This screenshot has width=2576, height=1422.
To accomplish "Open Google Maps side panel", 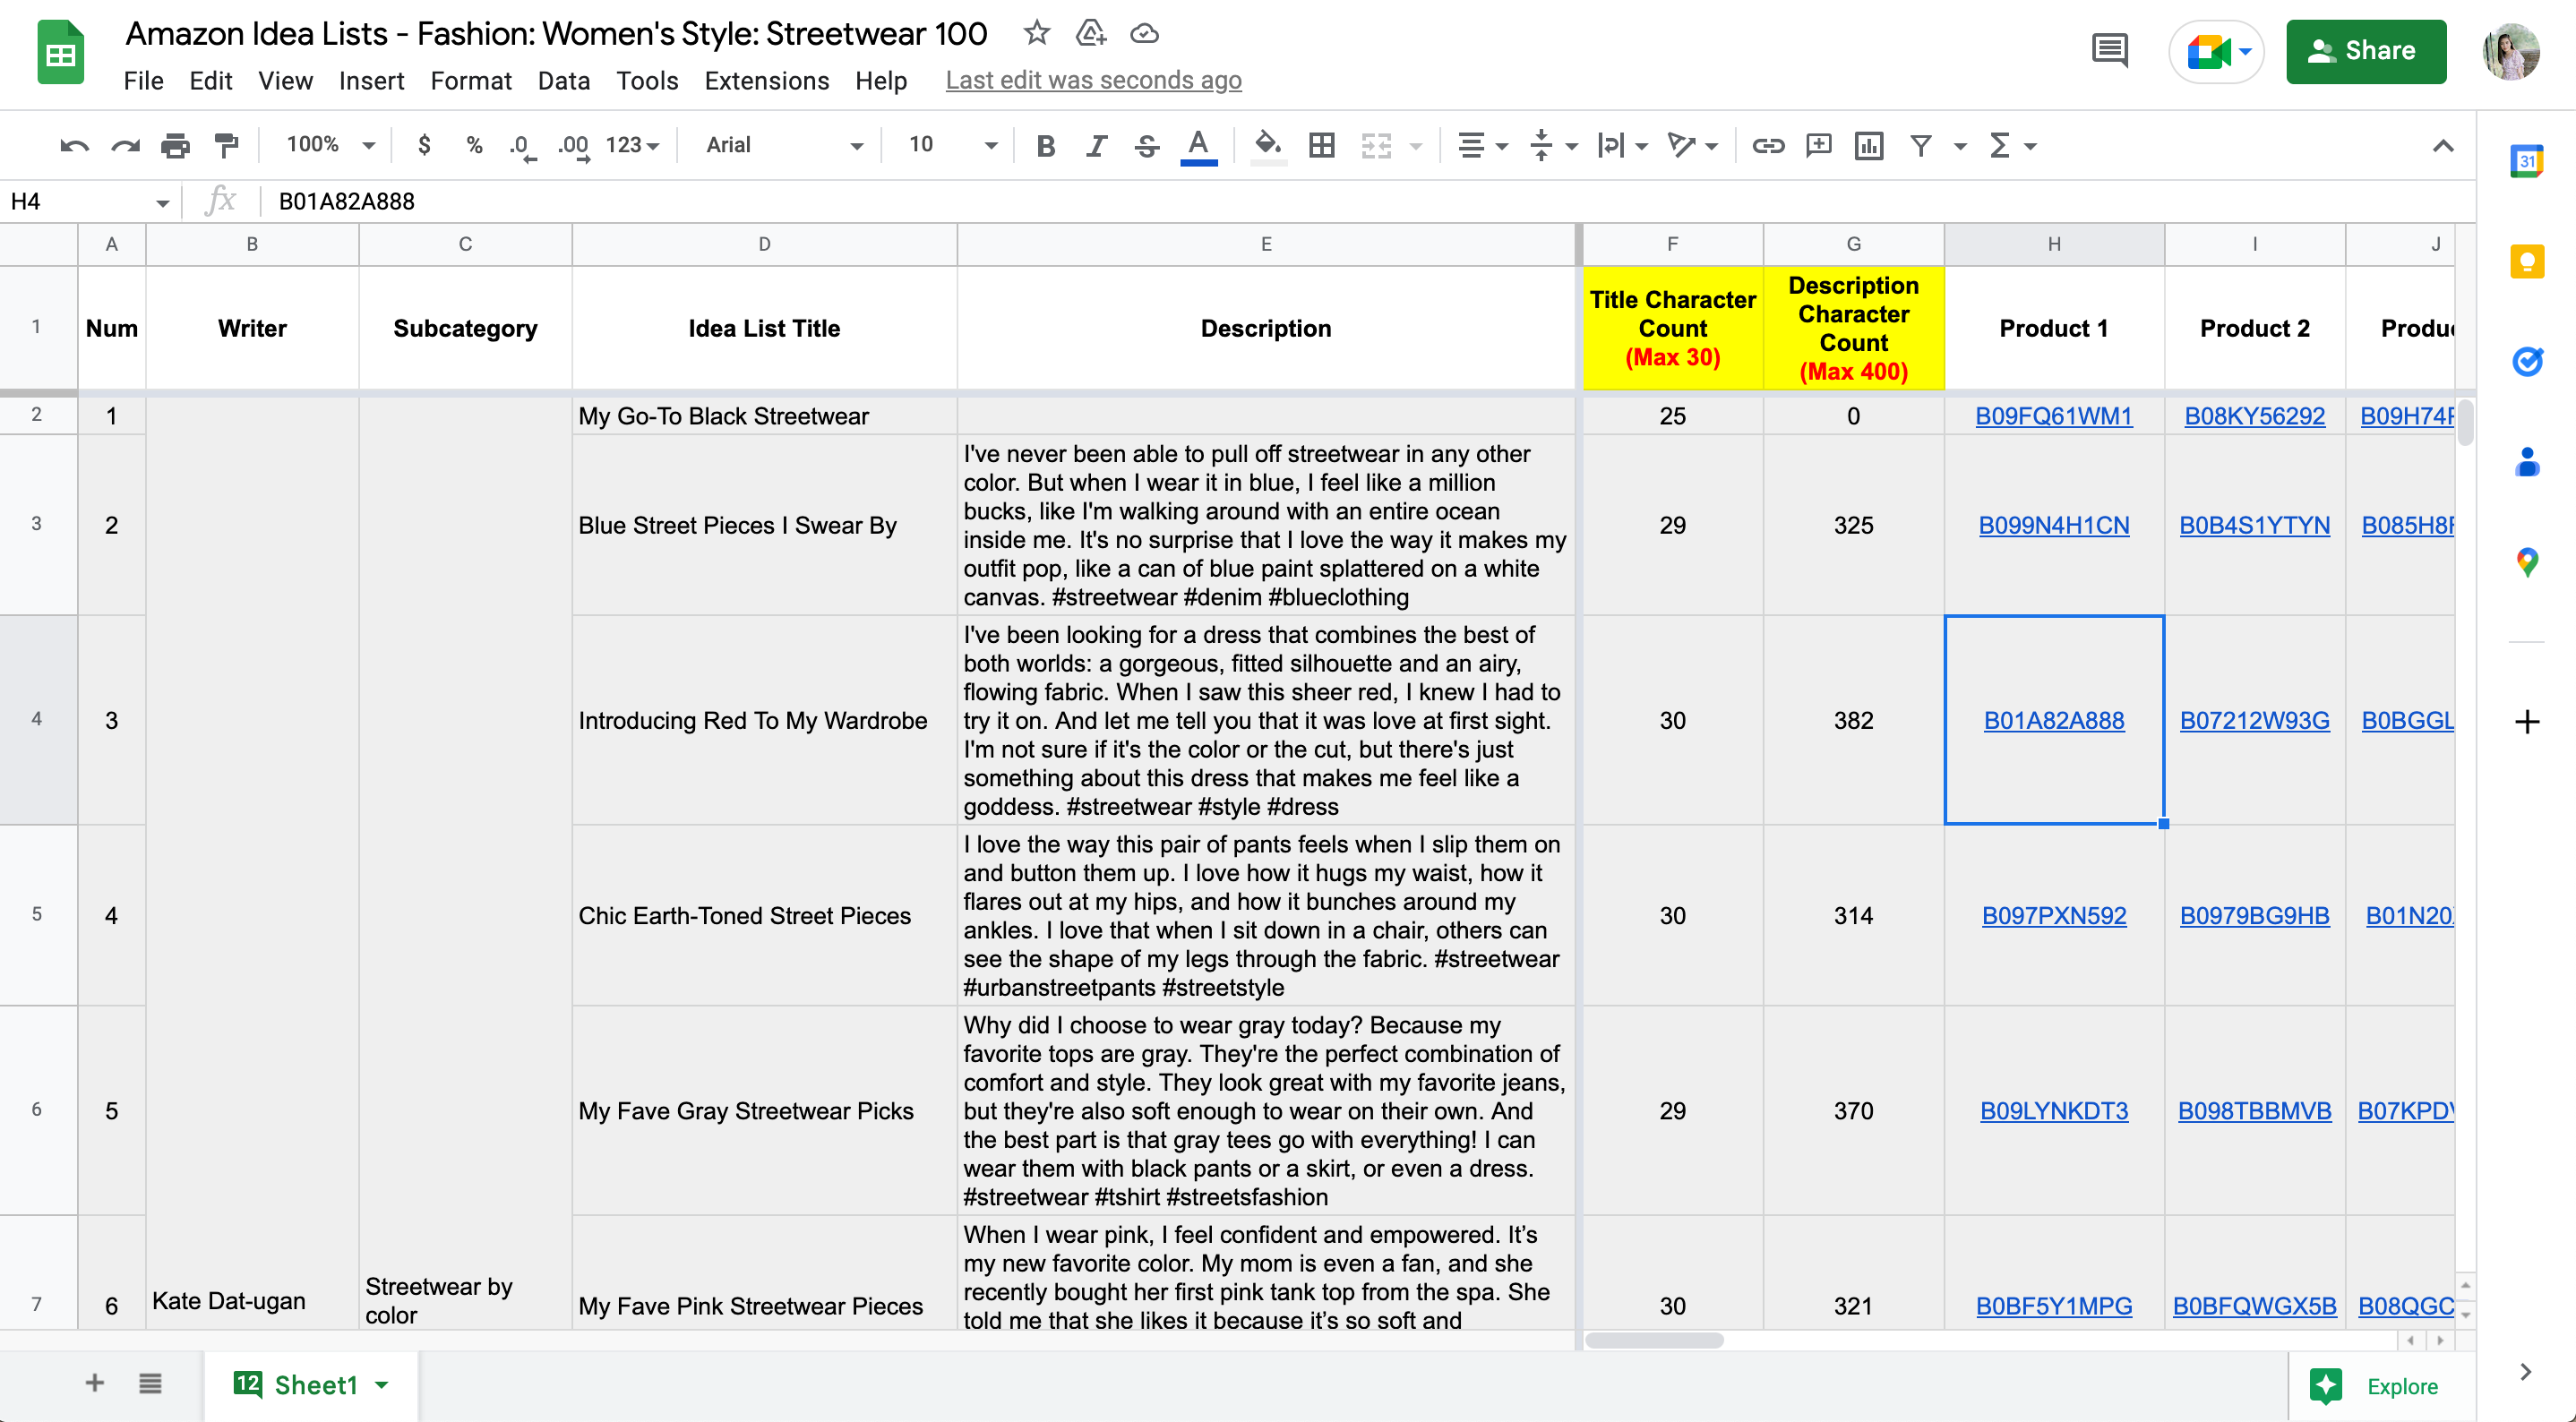I will click(x=2526, y=561).
